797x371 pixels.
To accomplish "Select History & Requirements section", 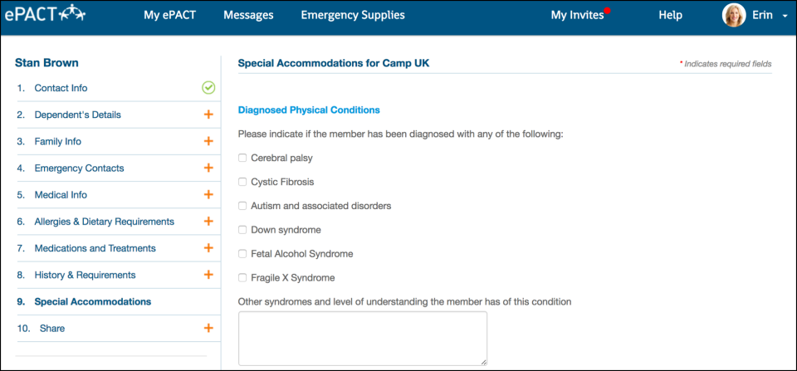I will [85, 275].
